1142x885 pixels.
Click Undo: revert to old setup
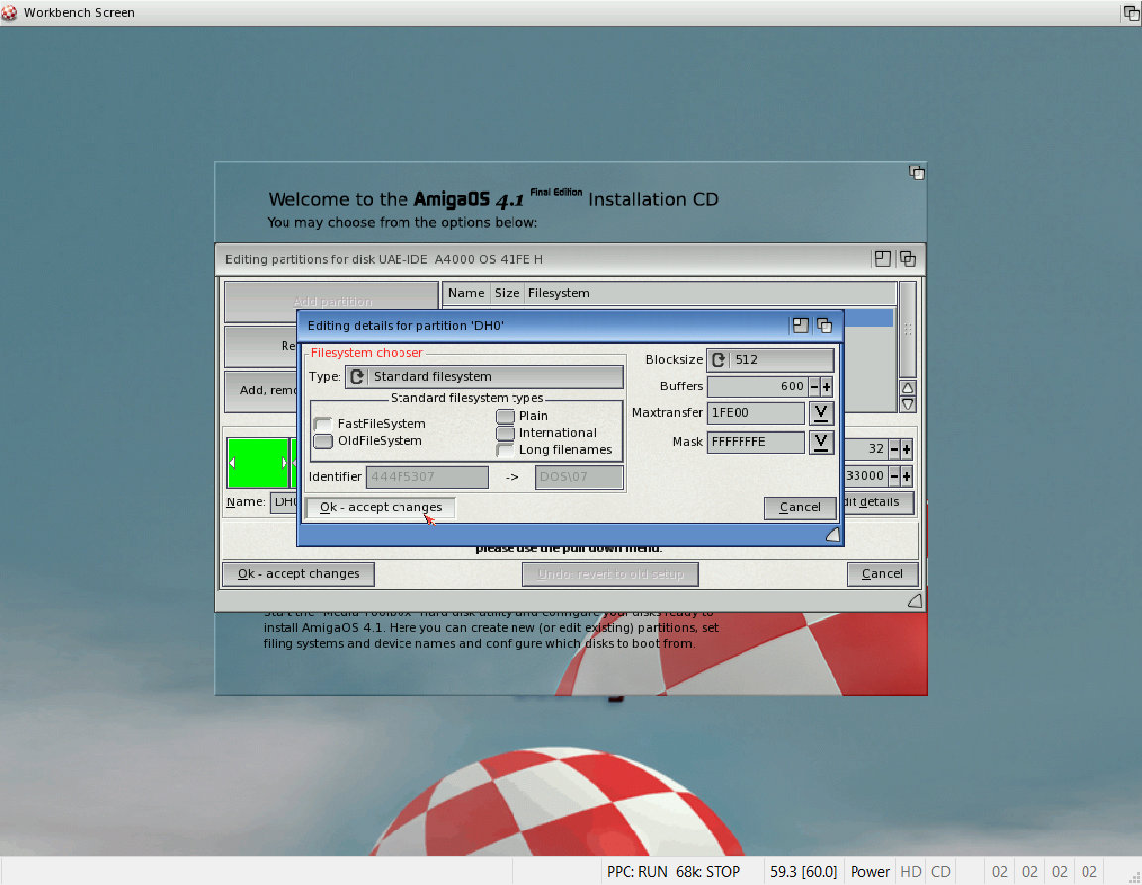click(x=611, y=573)
